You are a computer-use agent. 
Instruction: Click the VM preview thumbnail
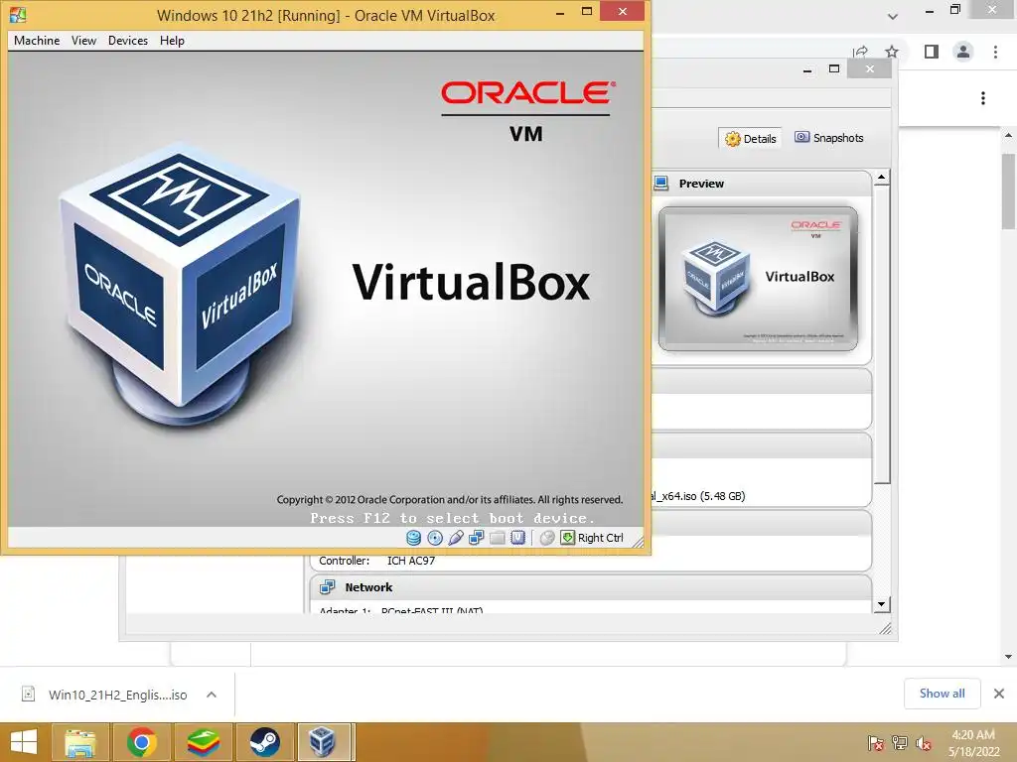[758, 279]
